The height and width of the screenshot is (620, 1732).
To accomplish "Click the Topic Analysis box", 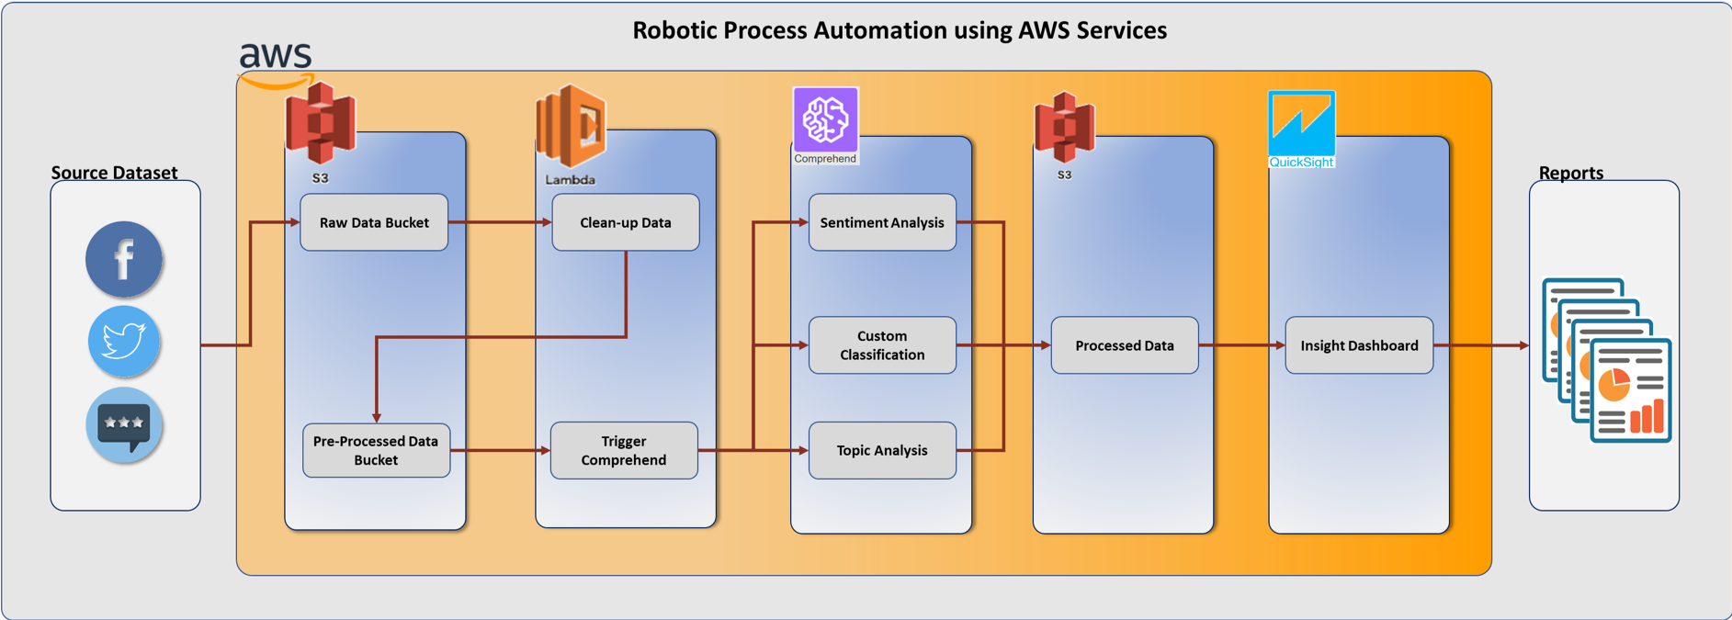I will [882, 450].
